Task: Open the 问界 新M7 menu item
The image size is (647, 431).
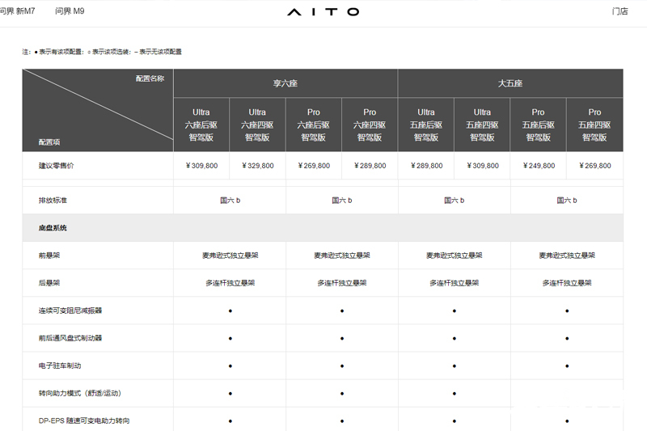Action: (17, 11)
